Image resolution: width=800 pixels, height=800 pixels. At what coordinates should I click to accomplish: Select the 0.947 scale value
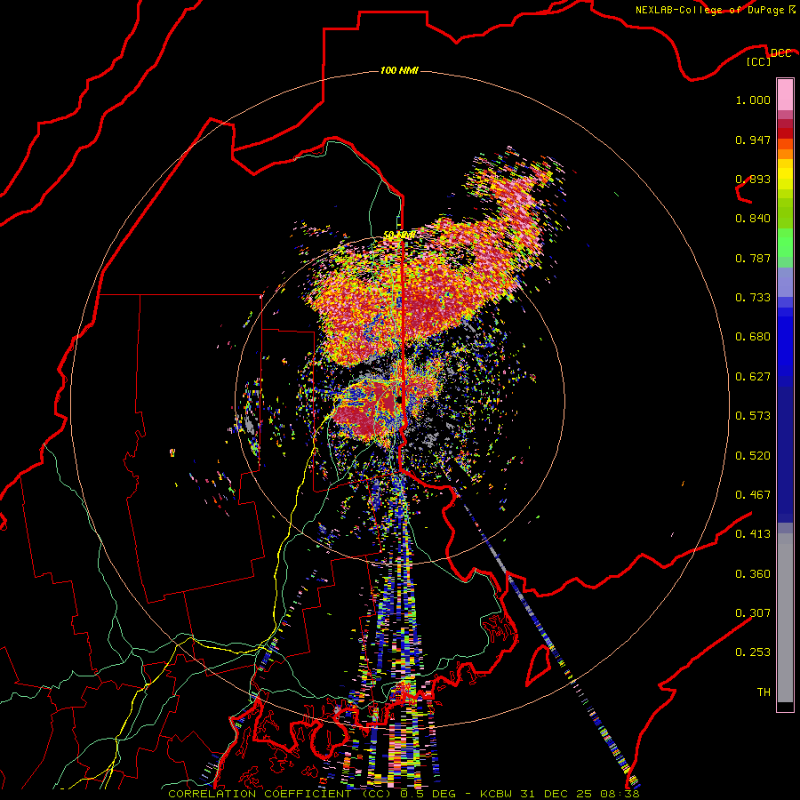point(753,140)
